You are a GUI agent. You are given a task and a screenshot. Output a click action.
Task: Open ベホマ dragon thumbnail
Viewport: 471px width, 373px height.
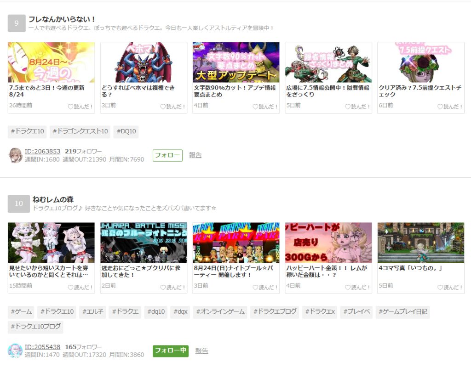tap(144, 62)
